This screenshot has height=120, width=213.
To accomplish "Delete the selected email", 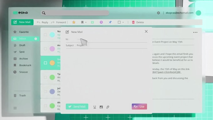I will (x=138, y=22).
